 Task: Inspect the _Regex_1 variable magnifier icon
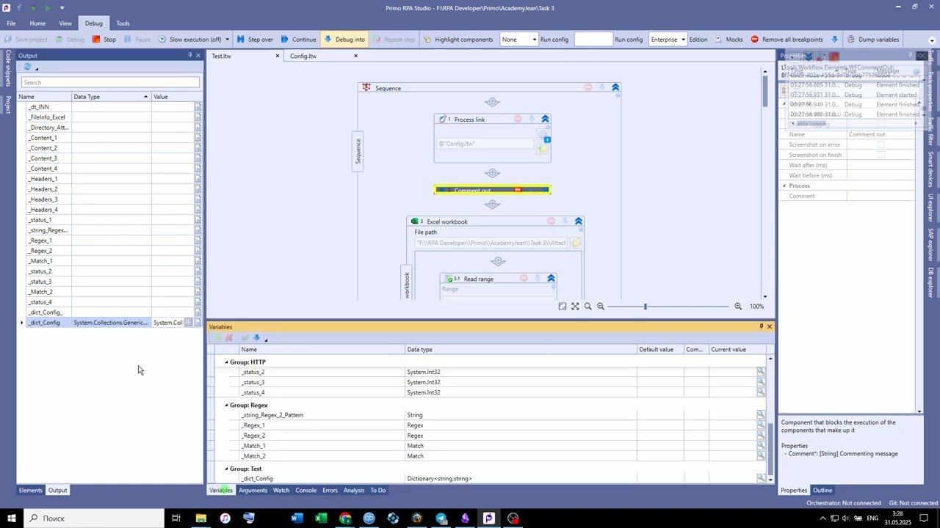coord(761,425)
